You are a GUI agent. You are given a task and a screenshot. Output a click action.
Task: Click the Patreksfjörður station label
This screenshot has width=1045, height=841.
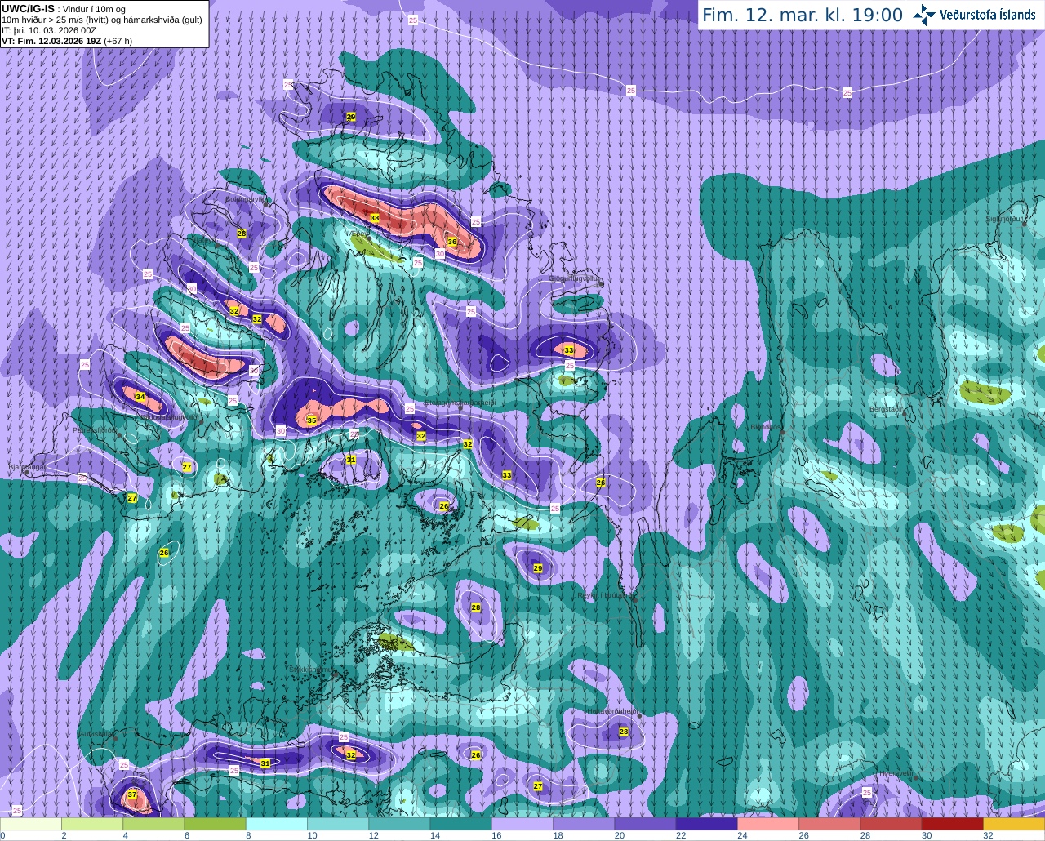(96, 429)
